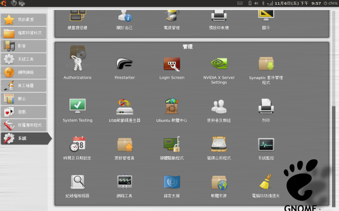This screenshot has width=339, height=211.
Task: Select 網際網路 internet category
Action: pos(23,73)
